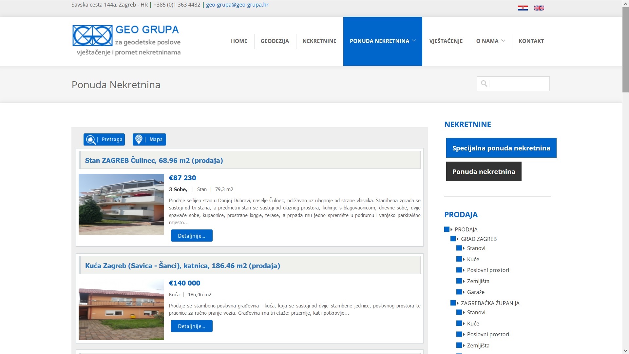This screenshot has width=629, height=354.
Task: Click the Geo Grupa logo
Action: (126, 40)
